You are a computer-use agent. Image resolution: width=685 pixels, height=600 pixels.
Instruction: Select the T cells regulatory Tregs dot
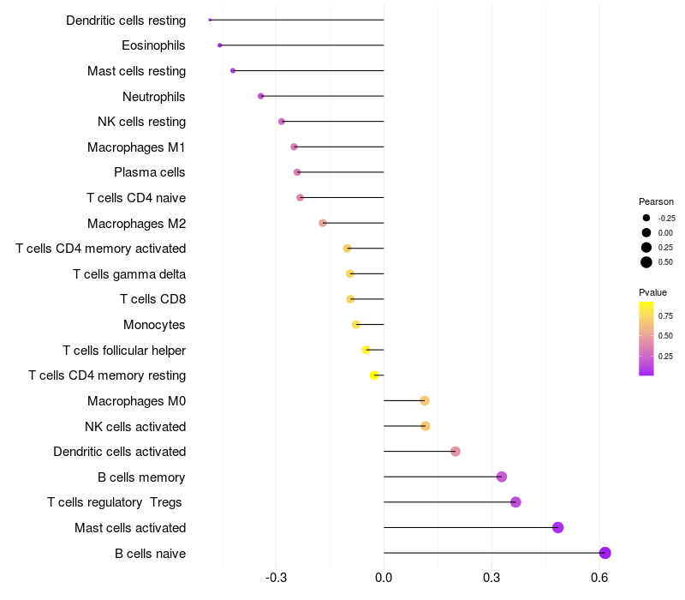[x=515, y=502]
